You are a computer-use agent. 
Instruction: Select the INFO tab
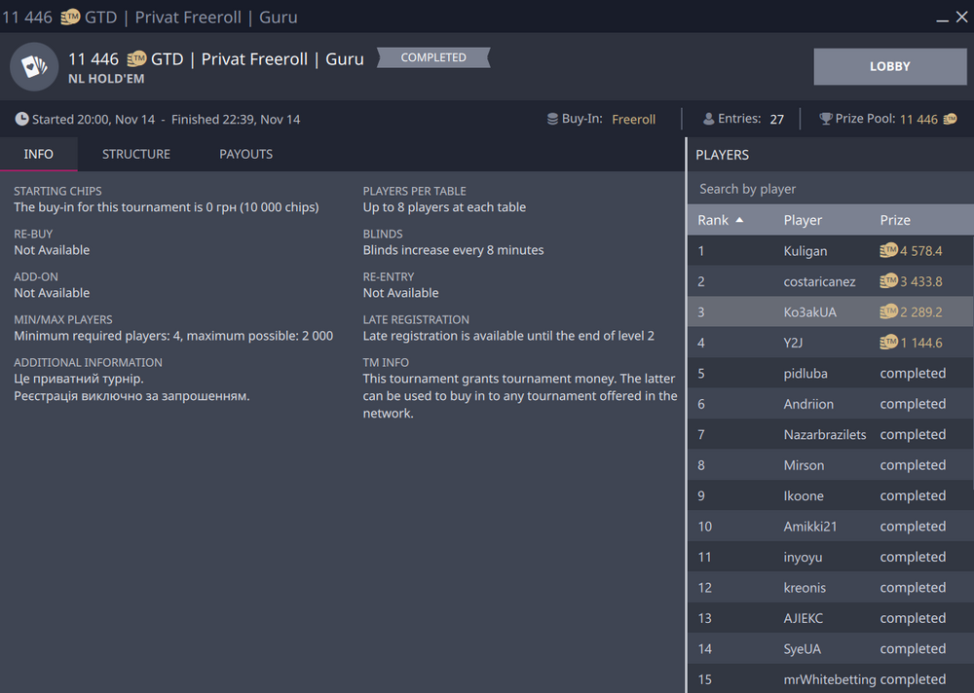point(39,154)
